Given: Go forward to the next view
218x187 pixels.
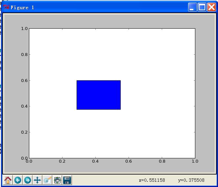Looking at the screenshot, I should [x=28, y=180].
